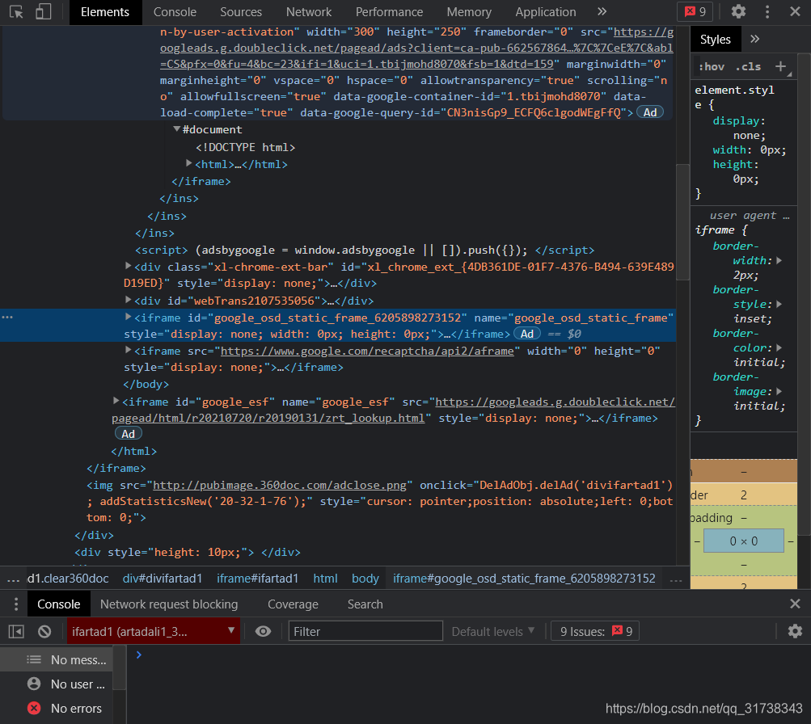Open the Memory tab

[x=469, y=12]
